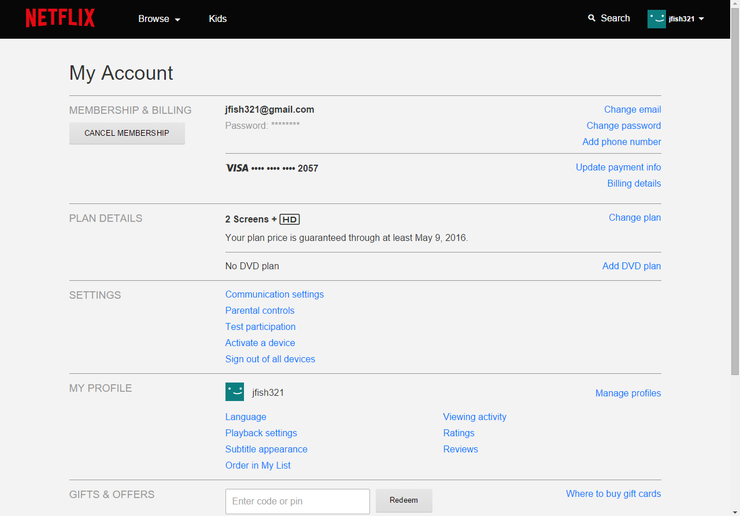View the Viewing activity page
740x516 pixels.
[x=475, y=417]
